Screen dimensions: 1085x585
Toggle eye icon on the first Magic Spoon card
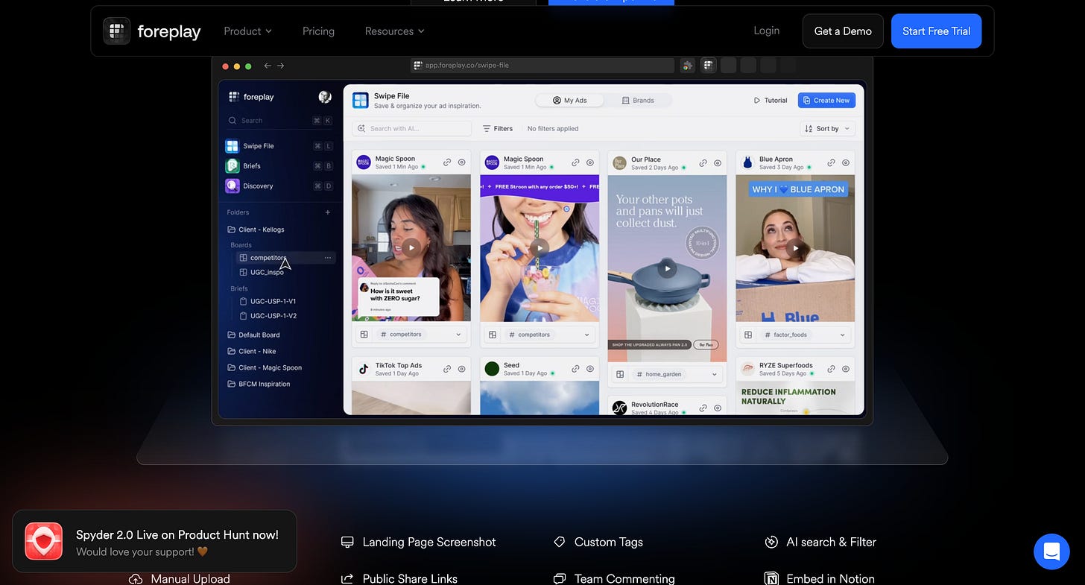pyautogui.click(x=462, y=162)
